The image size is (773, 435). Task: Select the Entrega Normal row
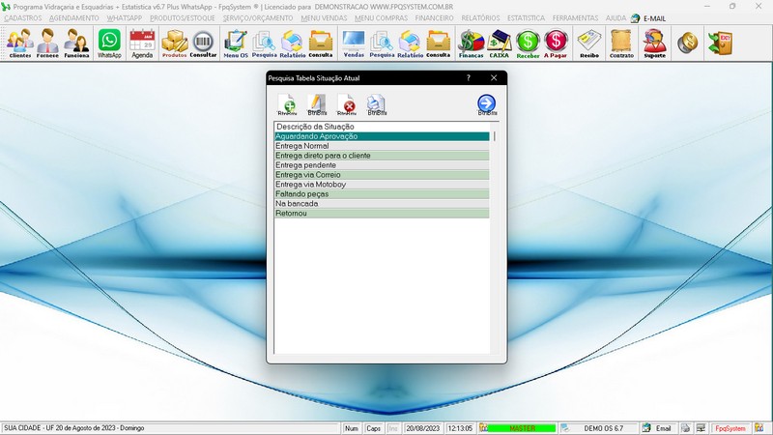[x=382, y=146]
